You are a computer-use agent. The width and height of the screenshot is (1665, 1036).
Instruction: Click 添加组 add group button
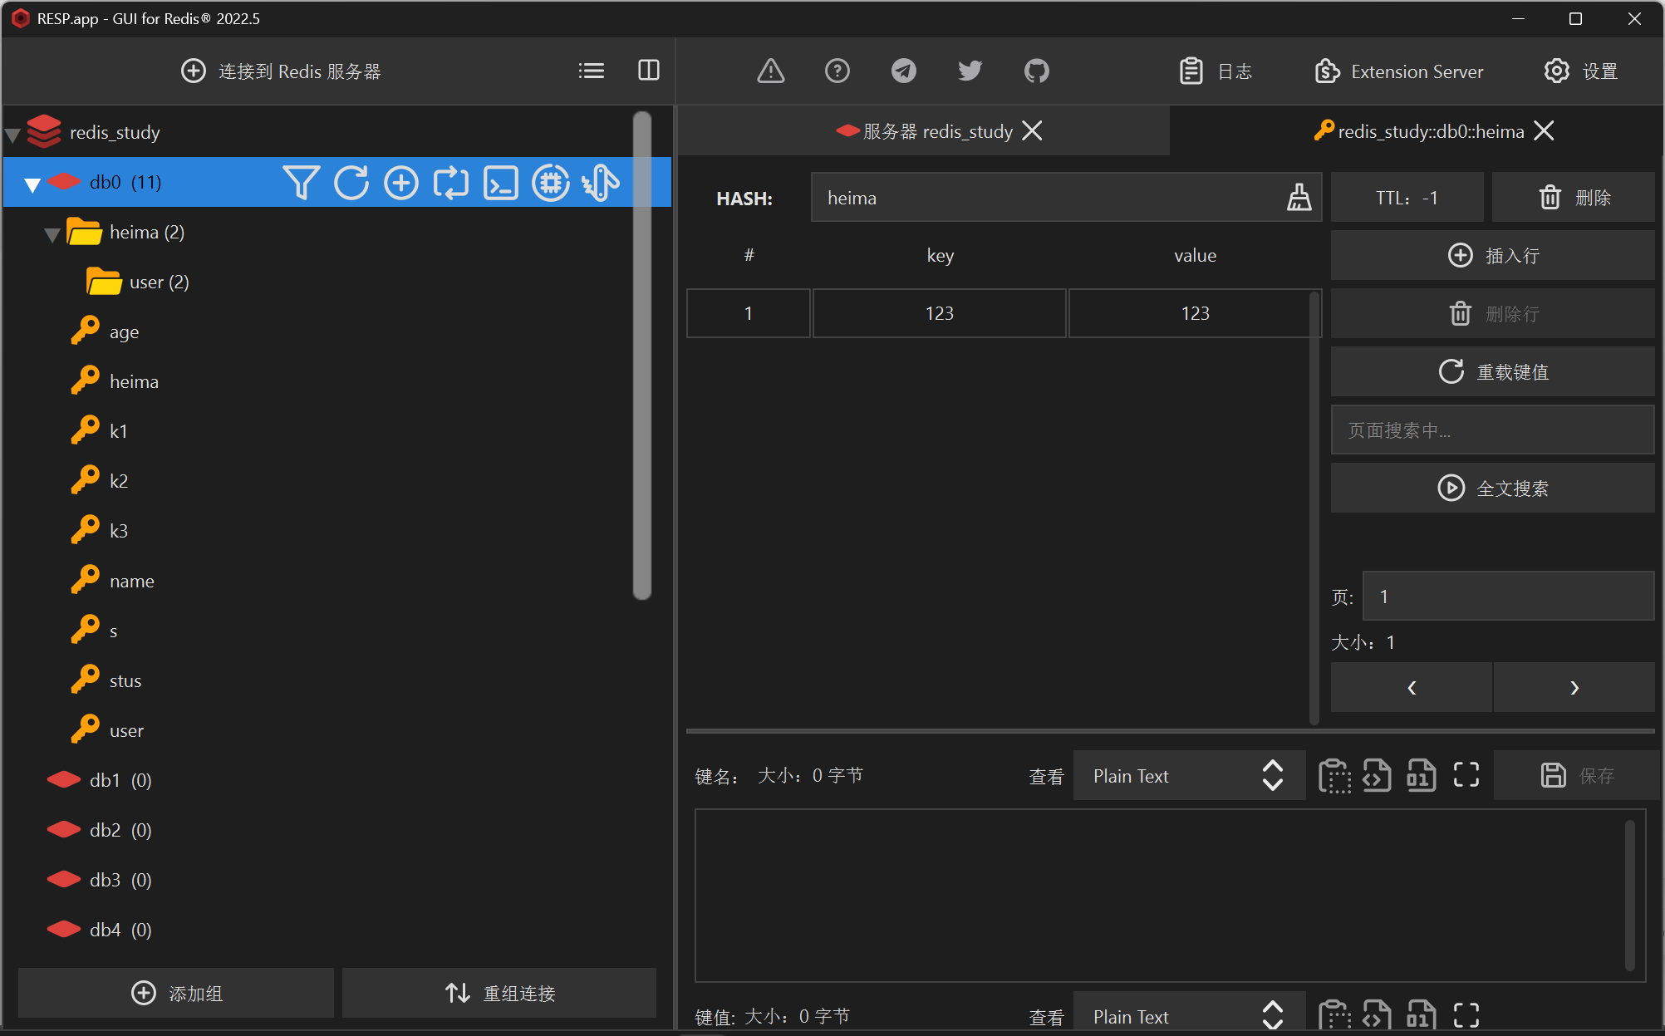[x=176, y=994]
